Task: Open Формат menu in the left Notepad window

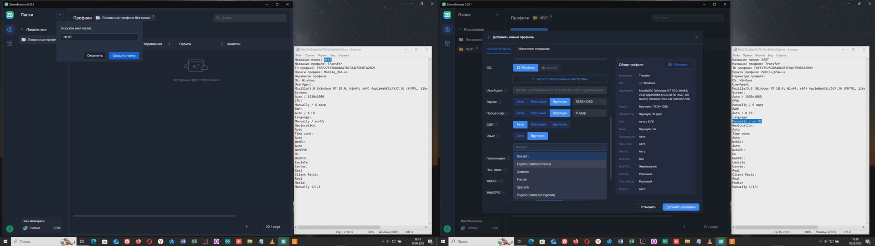Action: tap(323, 55)
